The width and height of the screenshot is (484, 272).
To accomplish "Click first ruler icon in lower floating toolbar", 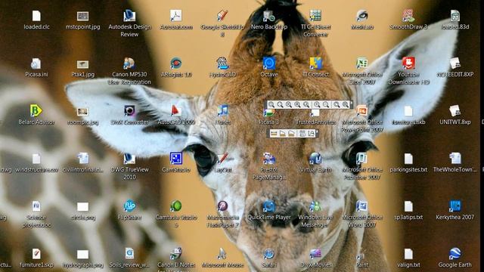I will point(274,133).
